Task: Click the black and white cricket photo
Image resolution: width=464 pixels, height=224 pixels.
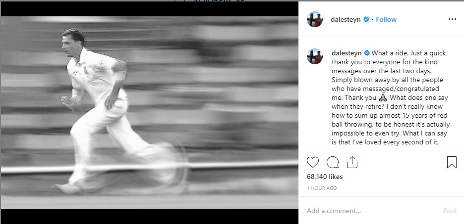Action: tap(149, 112)
